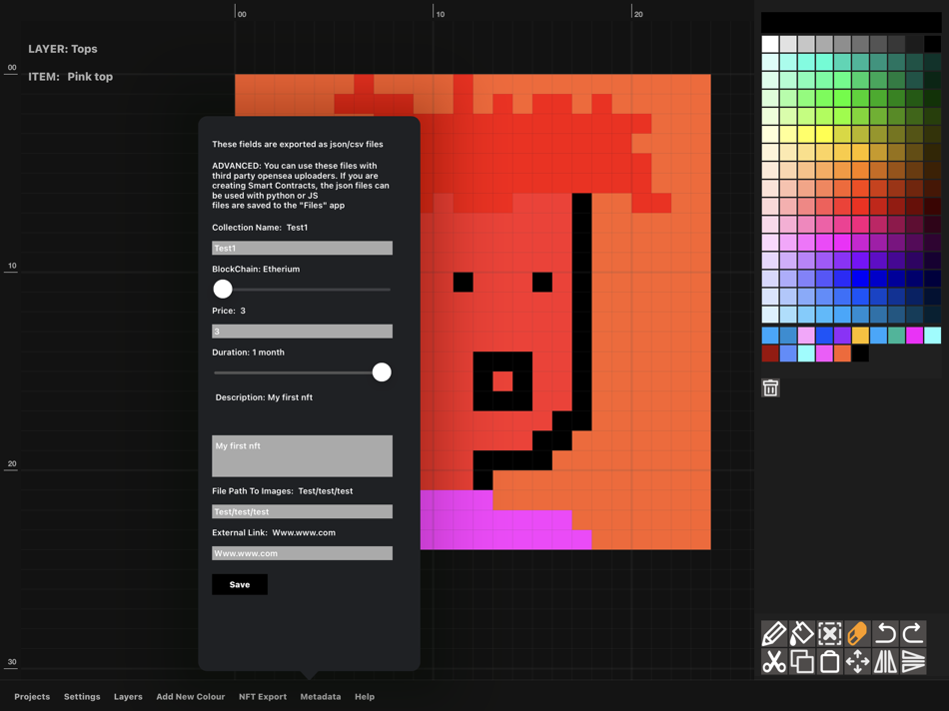Open the Projects menu
Viewport: 949px width, 711px height.
(32, 697)
